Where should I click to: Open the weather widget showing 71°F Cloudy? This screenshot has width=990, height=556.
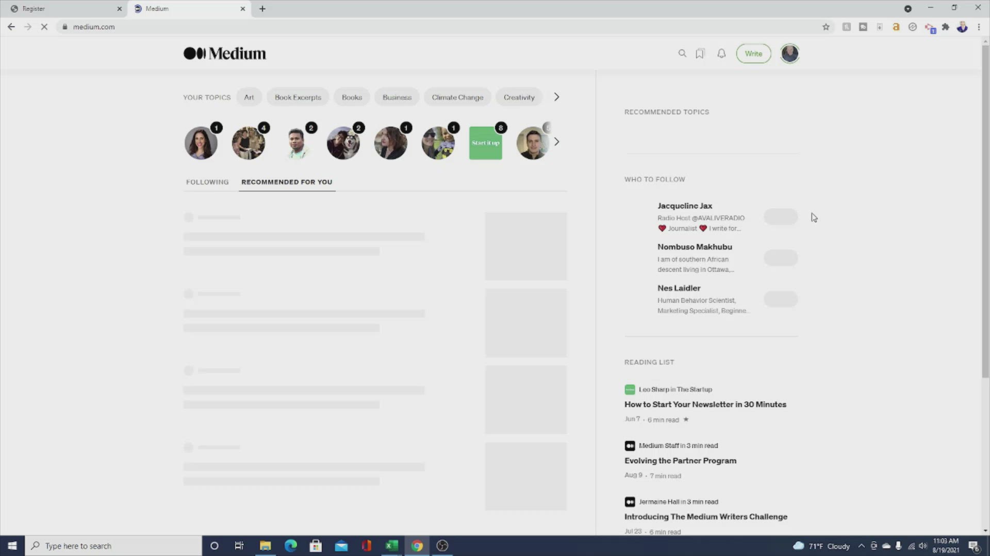coord(821,546)
